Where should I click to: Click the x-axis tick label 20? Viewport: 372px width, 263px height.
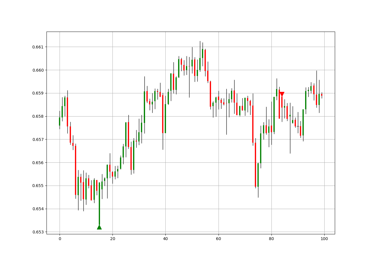112,239
